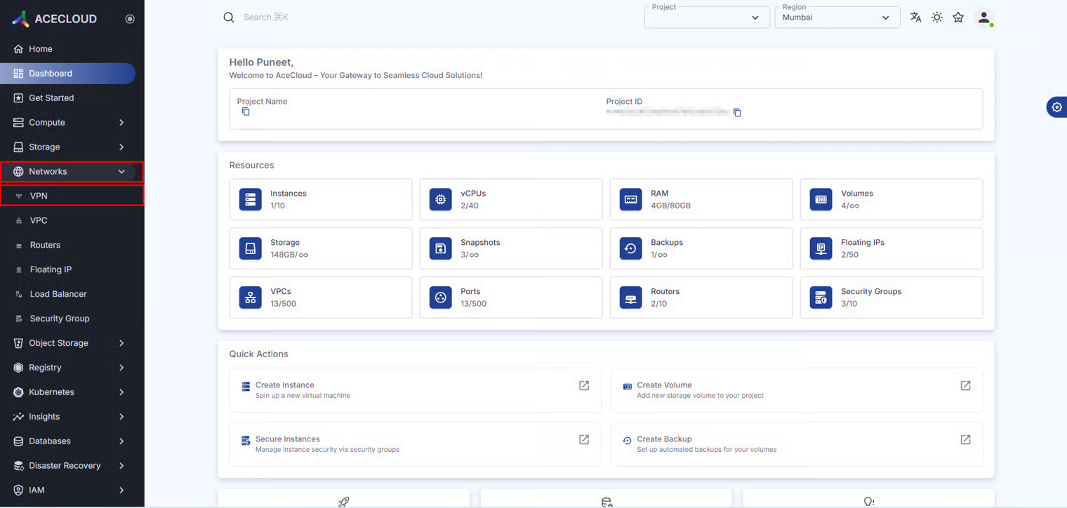
Task: Open Create Instance external link icon
Action: [583, 385]
